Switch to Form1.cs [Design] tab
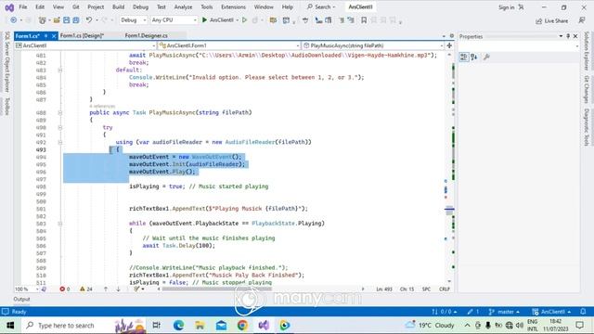 pos(82,36)
